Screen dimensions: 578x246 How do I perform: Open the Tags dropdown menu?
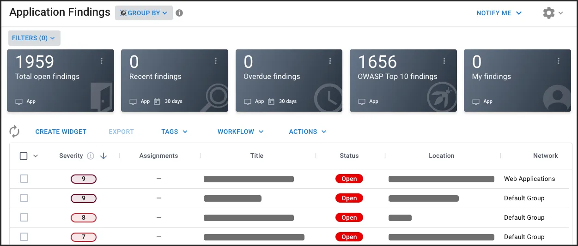[174, 132]
